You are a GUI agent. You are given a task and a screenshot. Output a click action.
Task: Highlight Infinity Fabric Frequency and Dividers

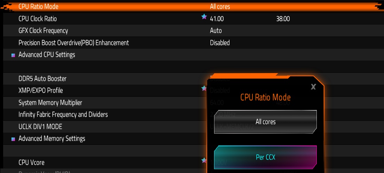pyautogui.click(x=63, y=115)
